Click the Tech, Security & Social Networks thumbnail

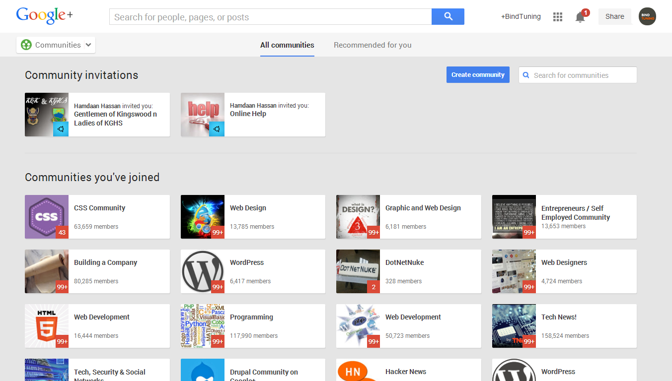[47, 370]
